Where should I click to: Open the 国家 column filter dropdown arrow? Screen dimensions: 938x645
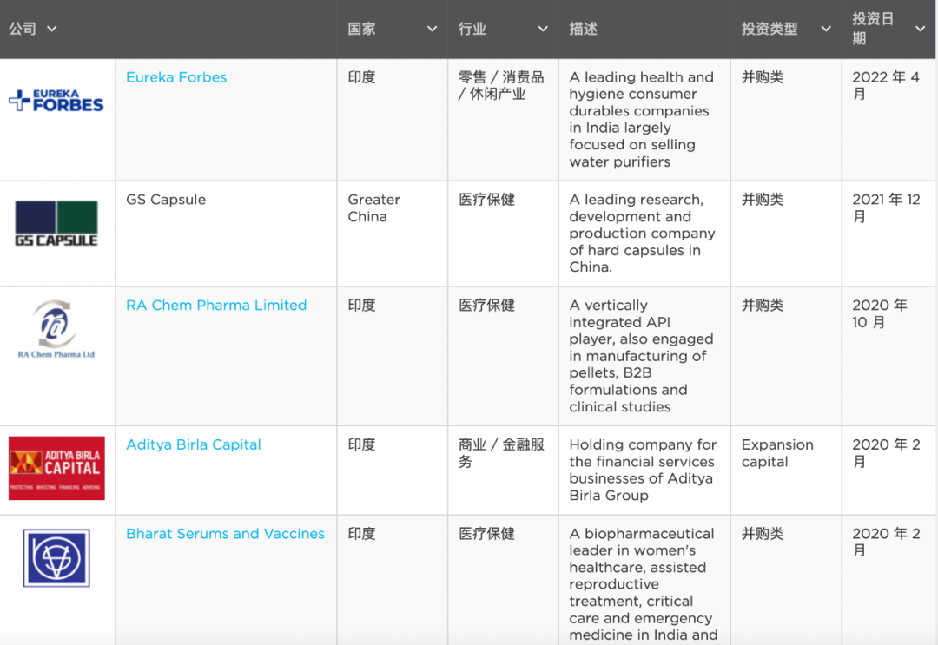(432, 29)
